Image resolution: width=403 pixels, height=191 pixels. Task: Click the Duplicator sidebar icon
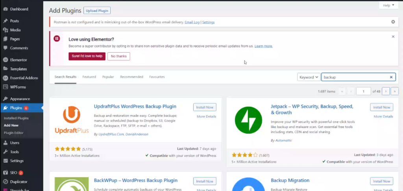(x=6, y=182)
